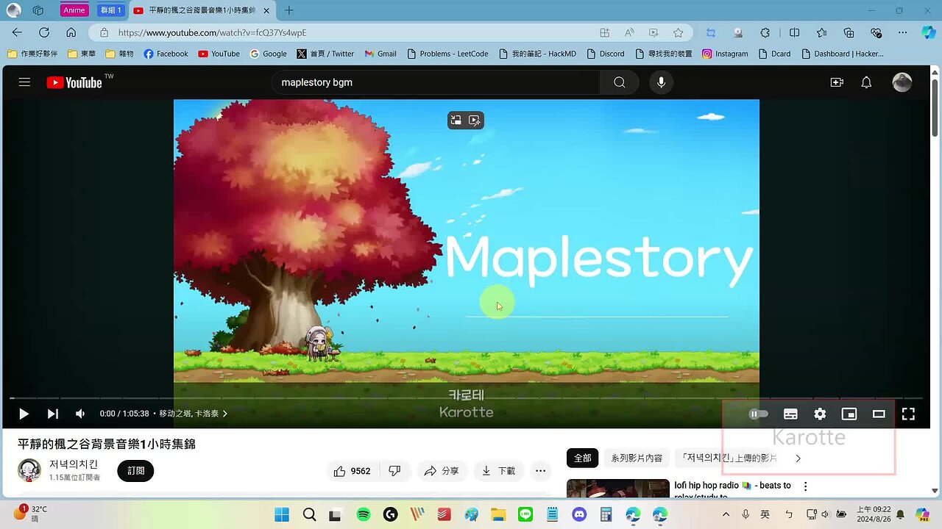
Task: Click the video progress bar
Action: [466, 397]
